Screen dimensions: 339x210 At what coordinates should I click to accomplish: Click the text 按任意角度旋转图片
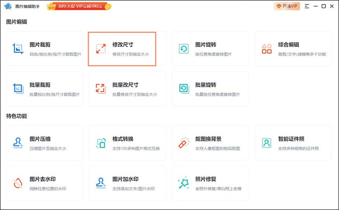213,54
